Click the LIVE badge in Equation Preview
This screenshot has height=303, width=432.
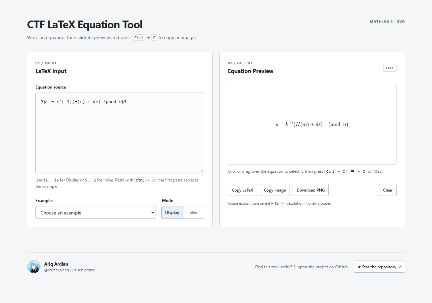390,68
